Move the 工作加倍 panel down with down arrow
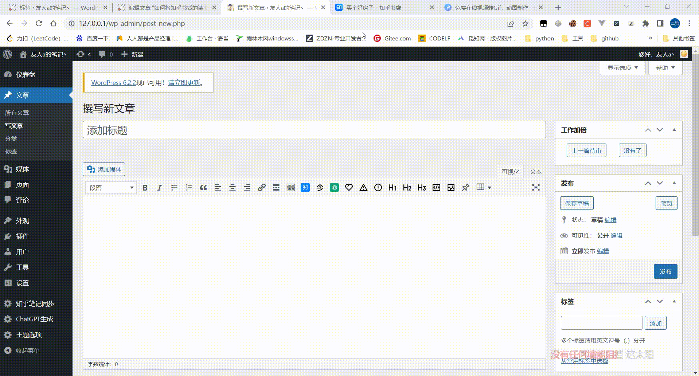 tap(660, 130)
